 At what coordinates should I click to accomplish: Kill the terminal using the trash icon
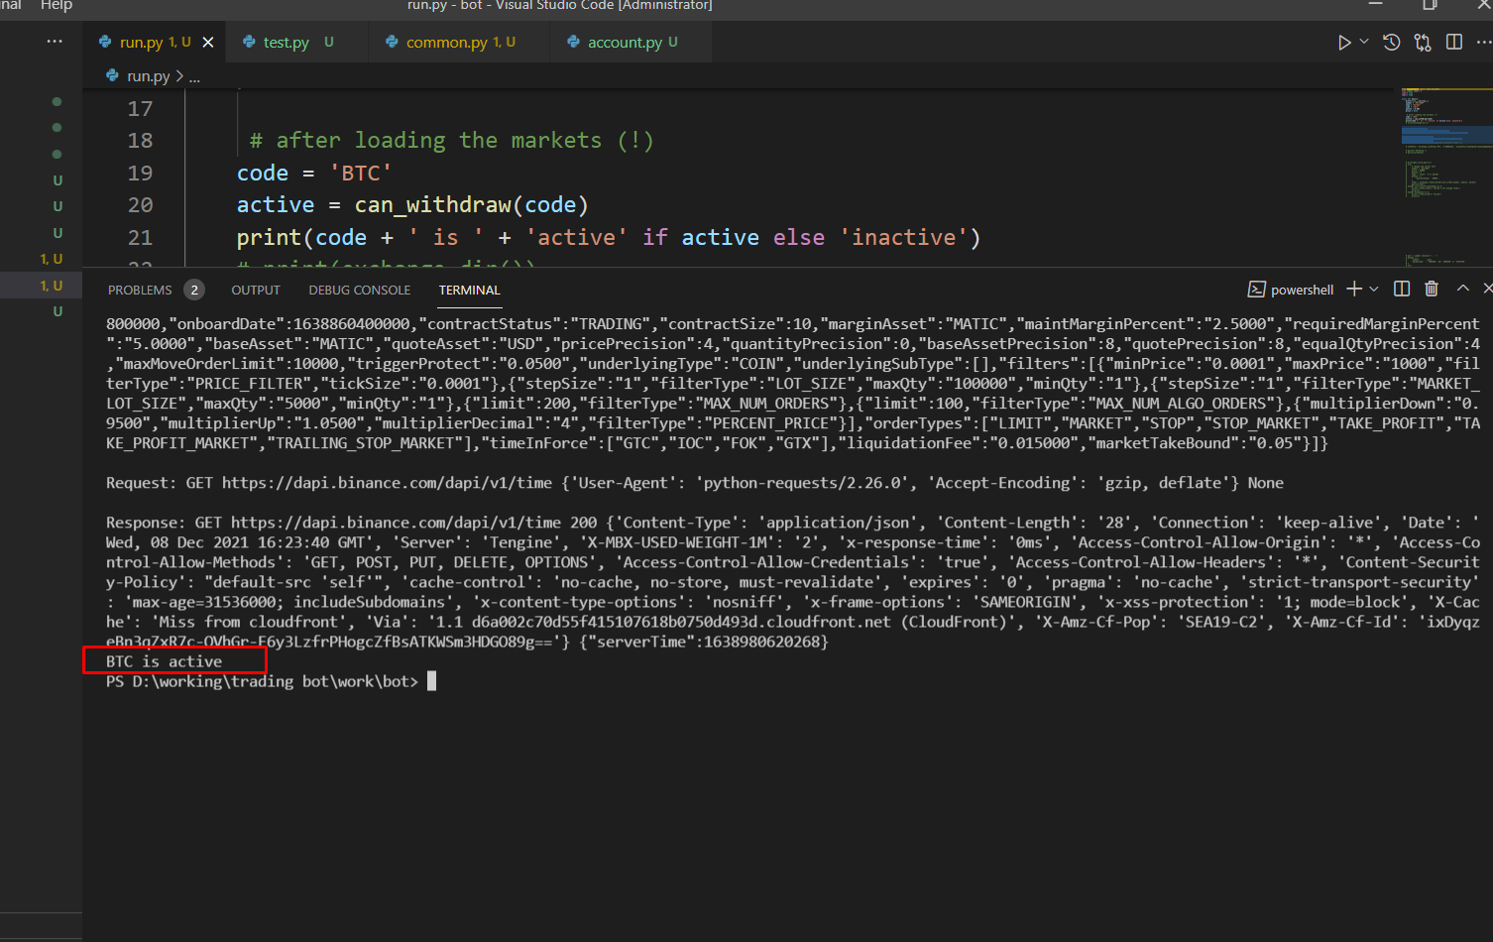tap(1432, 288)
